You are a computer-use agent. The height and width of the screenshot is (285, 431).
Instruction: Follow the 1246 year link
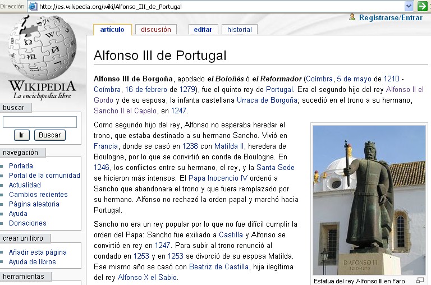102,168
